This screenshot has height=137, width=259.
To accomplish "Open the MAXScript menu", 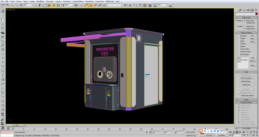I will coord(110,1).
